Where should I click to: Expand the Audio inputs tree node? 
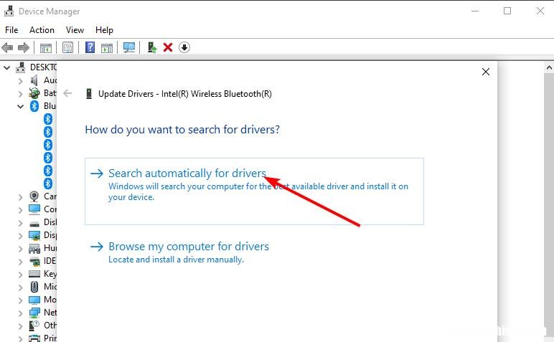21,81
